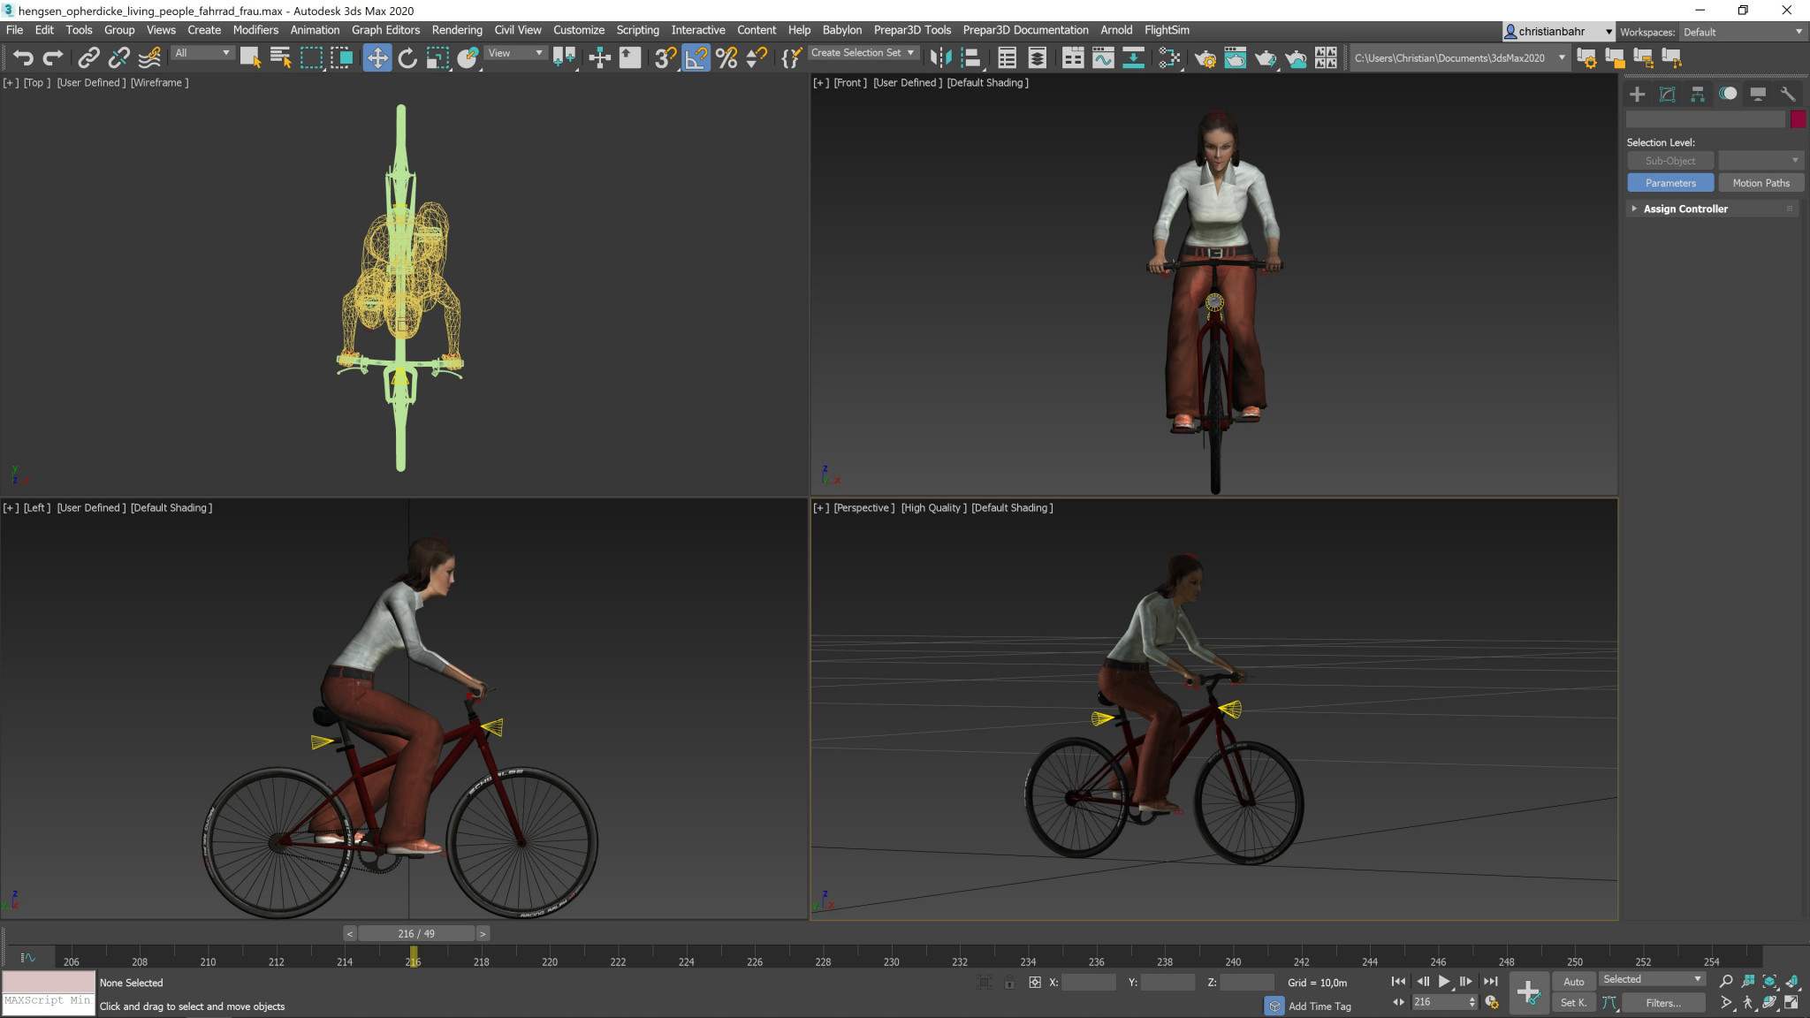Open the Hierarchy command panel tab
The width and height of the screenshot is (1810, 1018).
click(x=1697, y=95)
